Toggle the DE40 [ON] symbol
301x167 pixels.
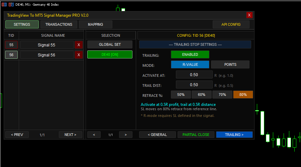pyautogui.click(x=110, y=54)
